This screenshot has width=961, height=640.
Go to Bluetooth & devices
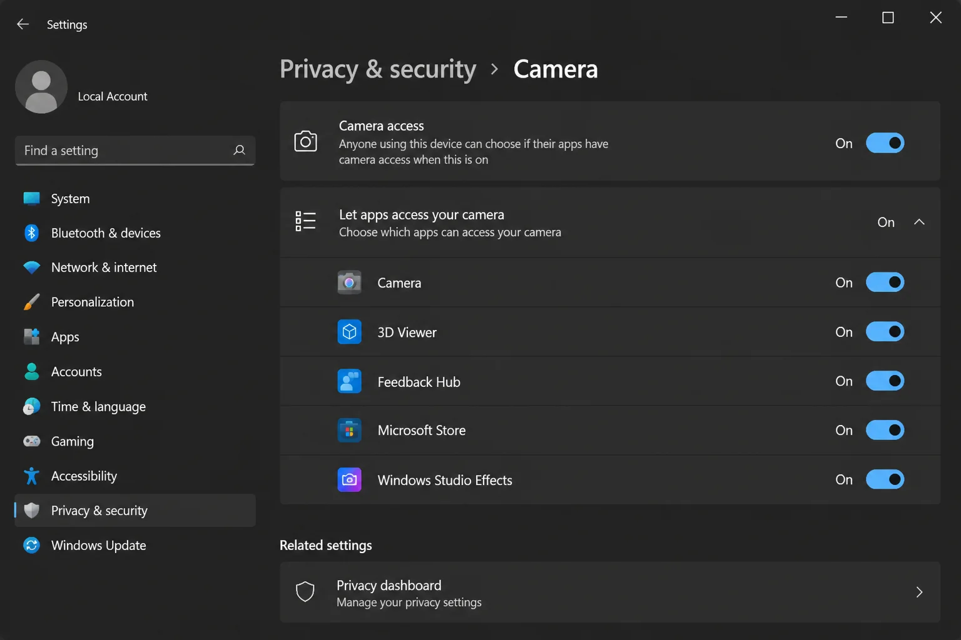tap(135, 233)
